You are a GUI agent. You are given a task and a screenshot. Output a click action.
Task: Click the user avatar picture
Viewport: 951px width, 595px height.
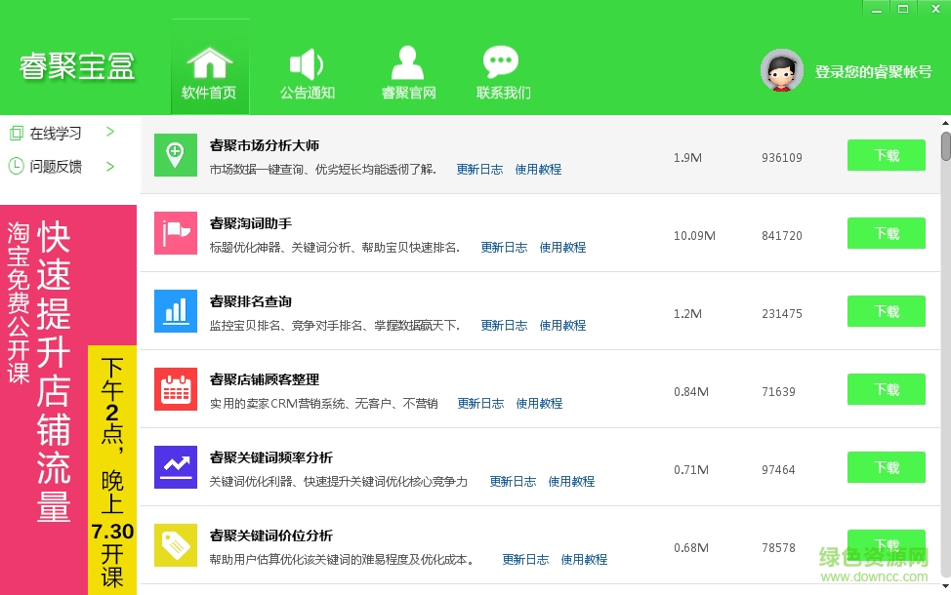[781, 70]
